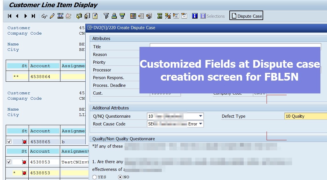The image size is (327, 180).
Task: Uncheck the row for account 4538865
Action: click(9, 141)
